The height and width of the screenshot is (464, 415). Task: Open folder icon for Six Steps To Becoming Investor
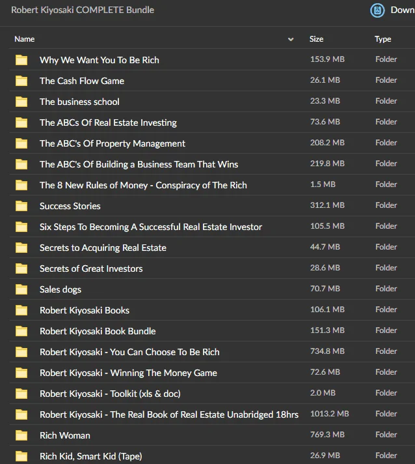21,227
